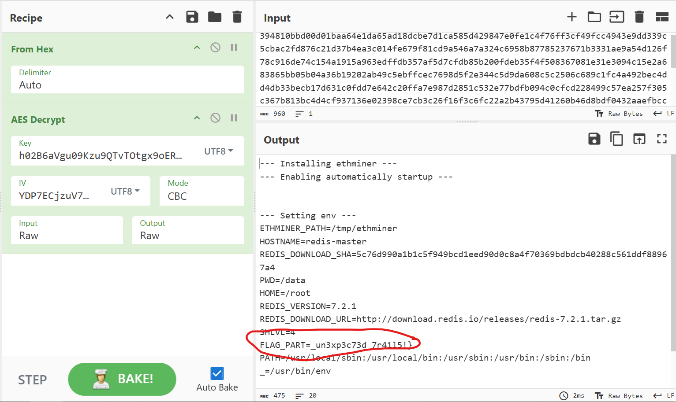This screenshot has width=676, height=402.
Task: Disable the From Hex operation
Action: click(215, 47)
